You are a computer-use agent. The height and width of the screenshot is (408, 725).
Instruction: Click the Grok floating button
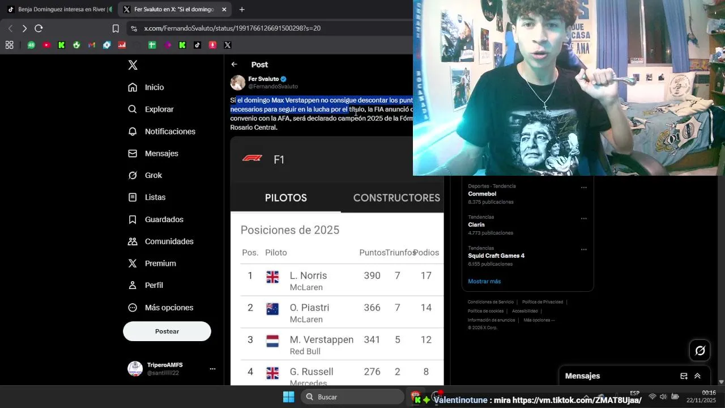point(700,351)
